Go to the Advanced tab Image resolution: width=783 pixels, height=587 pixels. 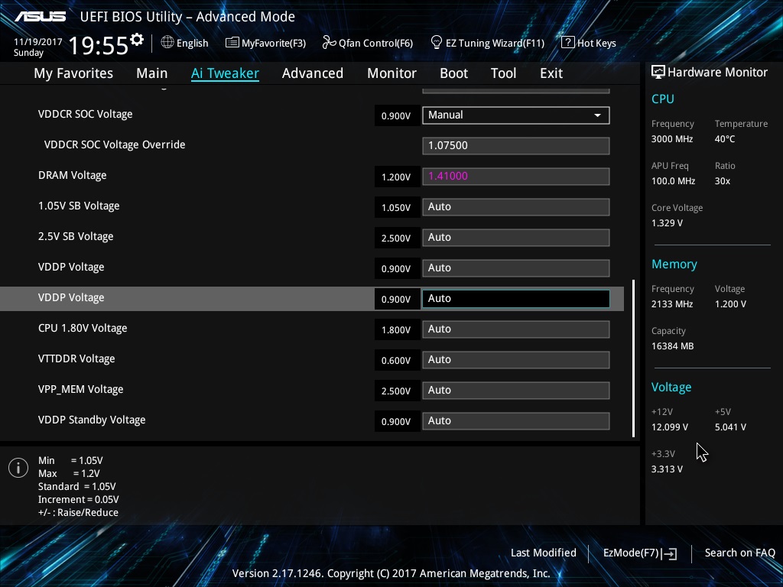(313, 73)
